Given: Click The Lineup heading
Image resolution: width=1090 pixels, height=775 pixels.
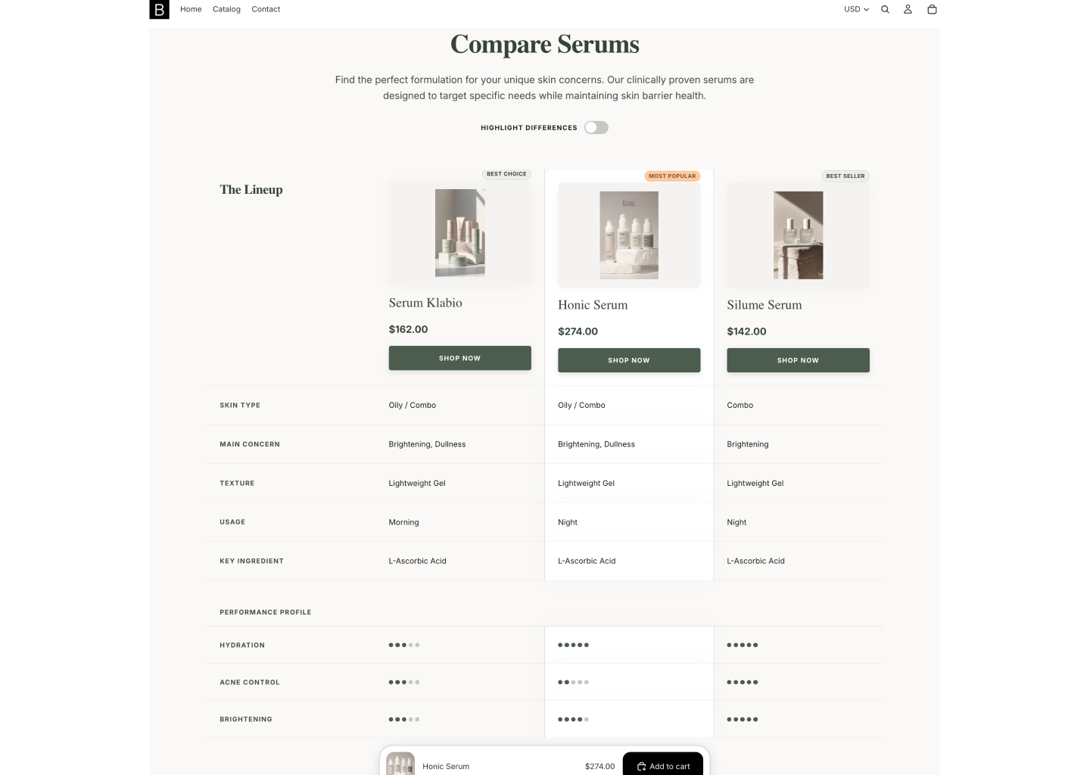Looking at the screenshot, I should (251, 189).
